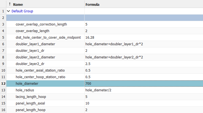This screenshot has height=113, width=203.
Task: Click the hole_diameter/2 formula cell
Action: (98, 90)
